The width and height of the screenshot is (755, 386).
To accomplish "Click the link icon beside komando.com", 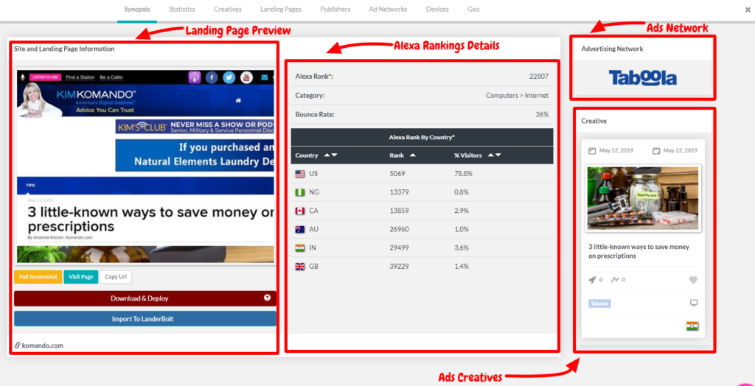I will pos(18,345).
